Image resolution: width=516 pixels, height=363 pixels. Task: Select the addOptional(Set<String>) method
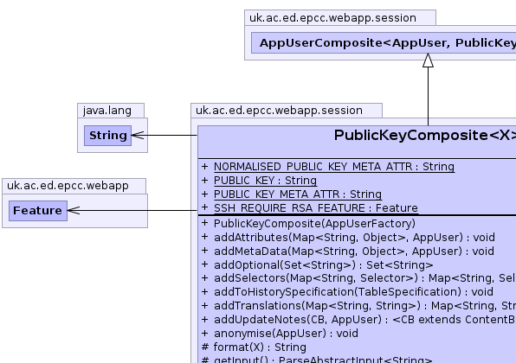coord(323,264)
